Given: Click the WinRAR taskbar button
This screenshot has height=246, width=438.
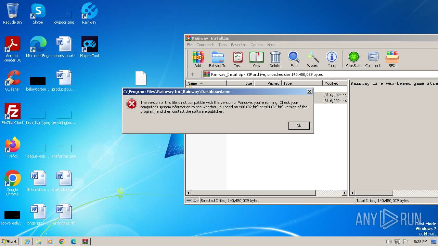Looking at the screenshot, I should pos(85,242).
